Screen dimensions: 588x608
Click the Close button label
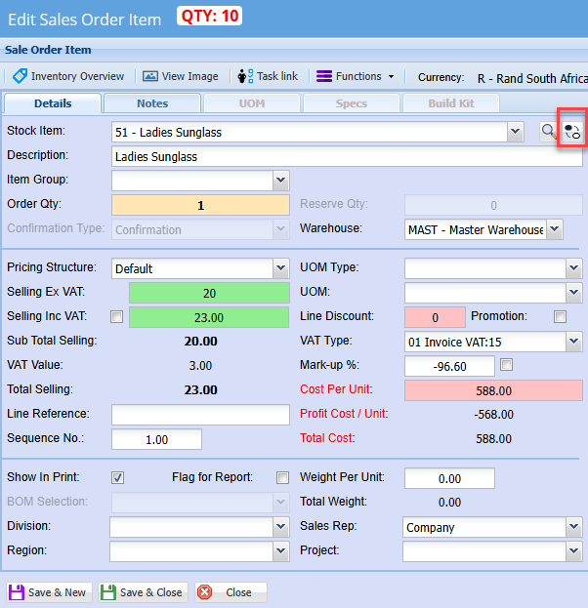click(238, 592)
